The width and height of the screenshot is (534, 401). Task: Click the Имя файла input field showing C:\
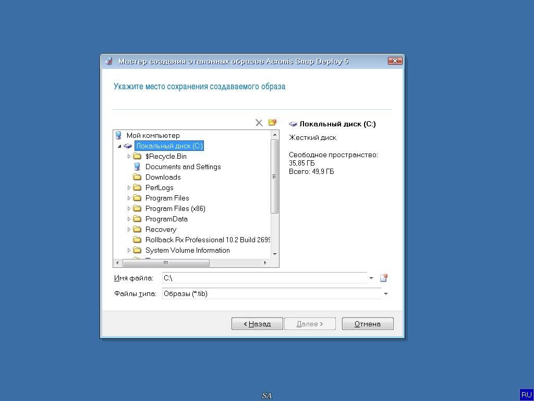coord(264,278)
